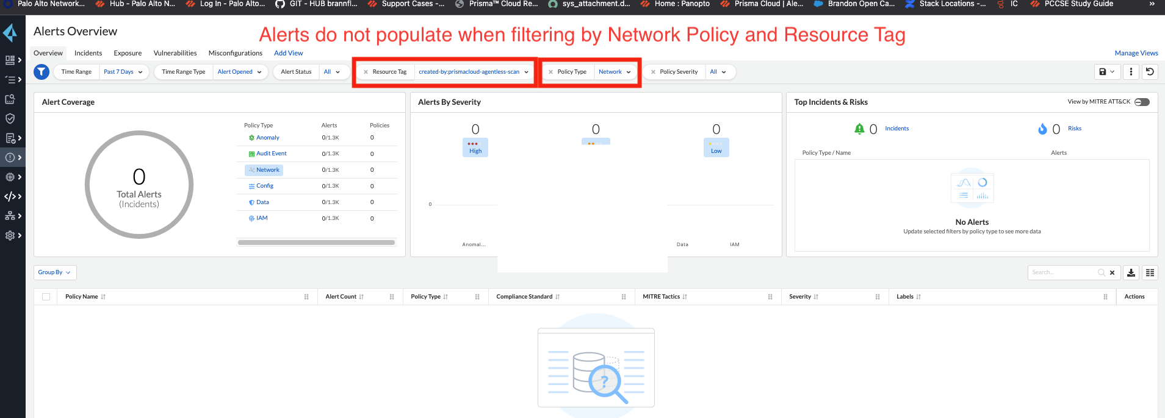Click the Total Alerts donut chart

(139, 185)
